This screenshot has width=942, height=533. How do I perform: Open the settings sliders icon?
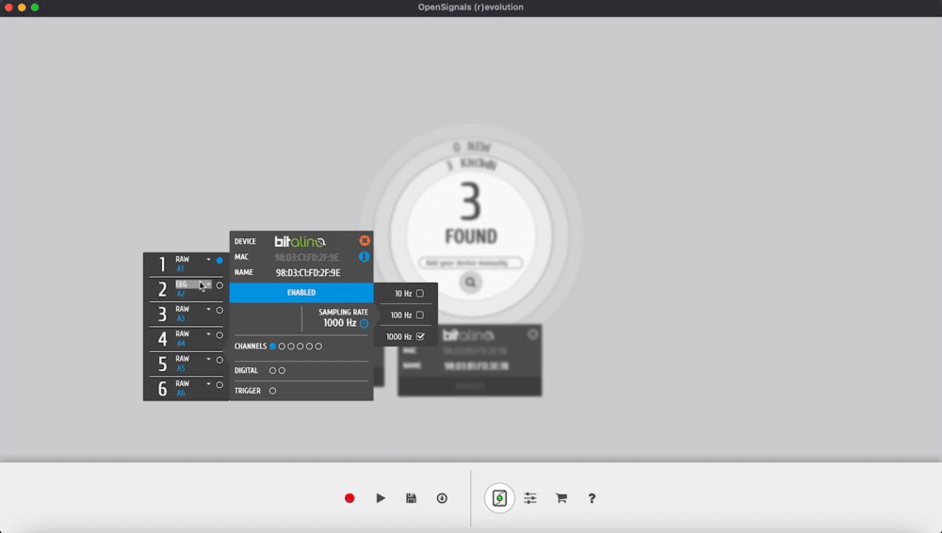[529, 498]
